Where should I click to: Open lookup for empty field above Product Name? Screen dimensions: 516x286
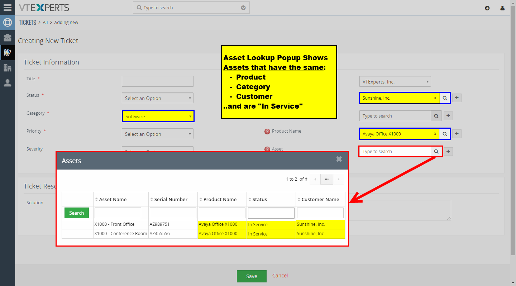coord(436,116)
